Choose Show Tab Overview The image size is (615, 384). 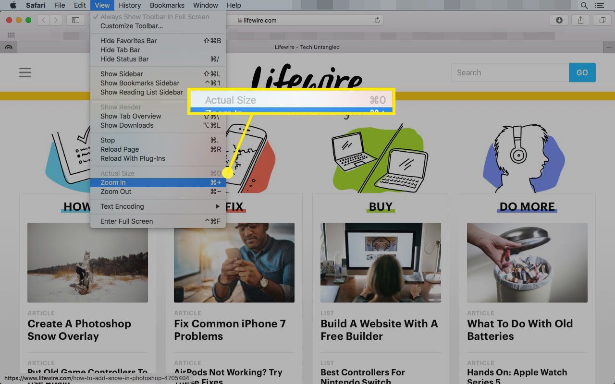pyautogui.click(x=158, y=116)
